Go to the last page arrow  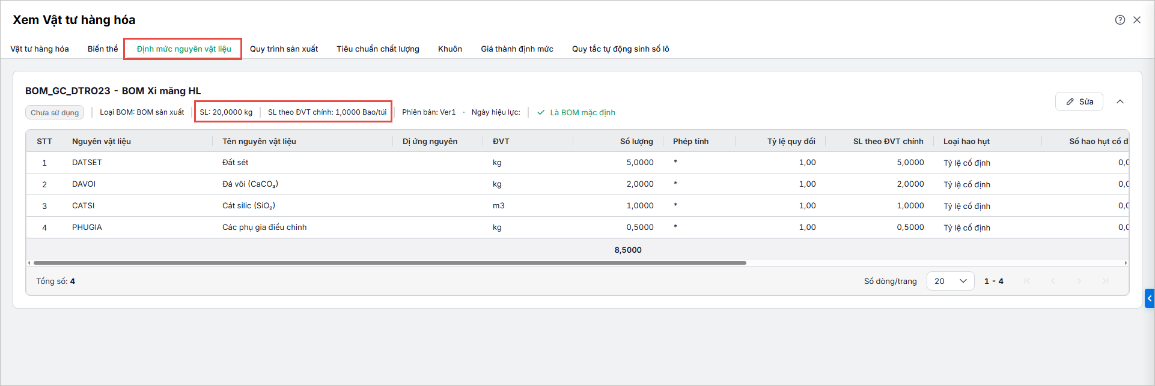pos(1105,281)
